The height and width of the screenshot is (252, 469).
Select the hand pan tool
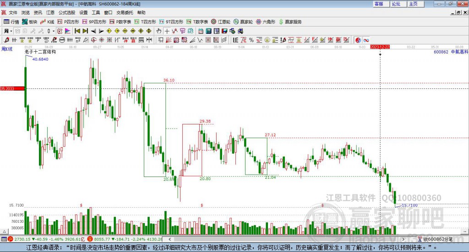point(159,31)
